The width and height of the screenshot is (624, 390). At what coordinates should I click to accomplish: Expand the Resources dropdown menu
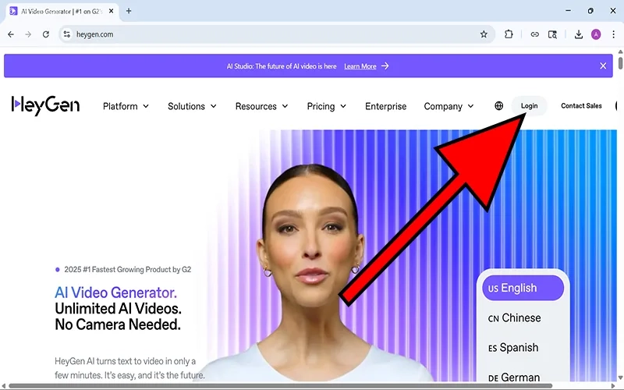tap(261, 106)
